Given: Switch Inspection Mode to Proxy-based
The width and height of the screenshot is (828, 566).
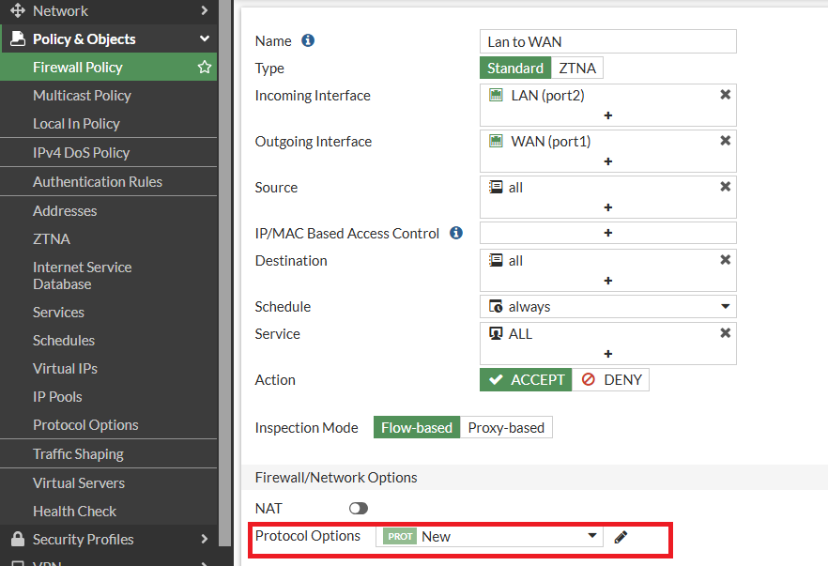Looking at the screenshot, I should 506,428.
